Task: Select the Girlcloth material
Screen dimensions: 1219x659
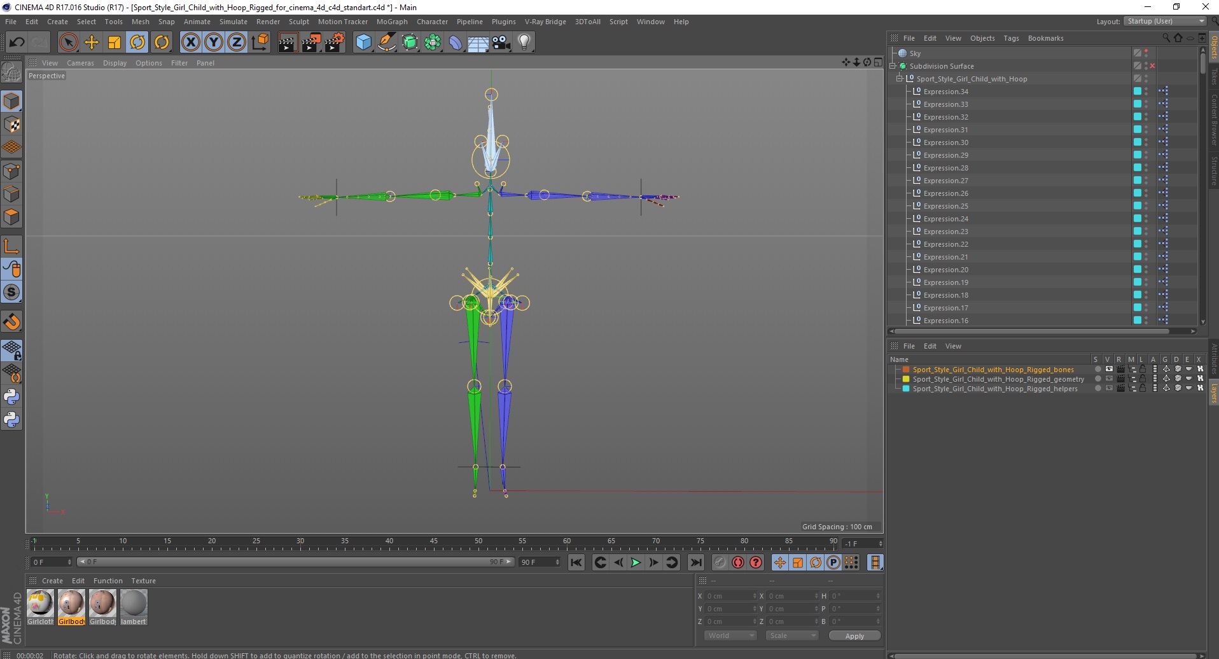Action: pos(40,607)
